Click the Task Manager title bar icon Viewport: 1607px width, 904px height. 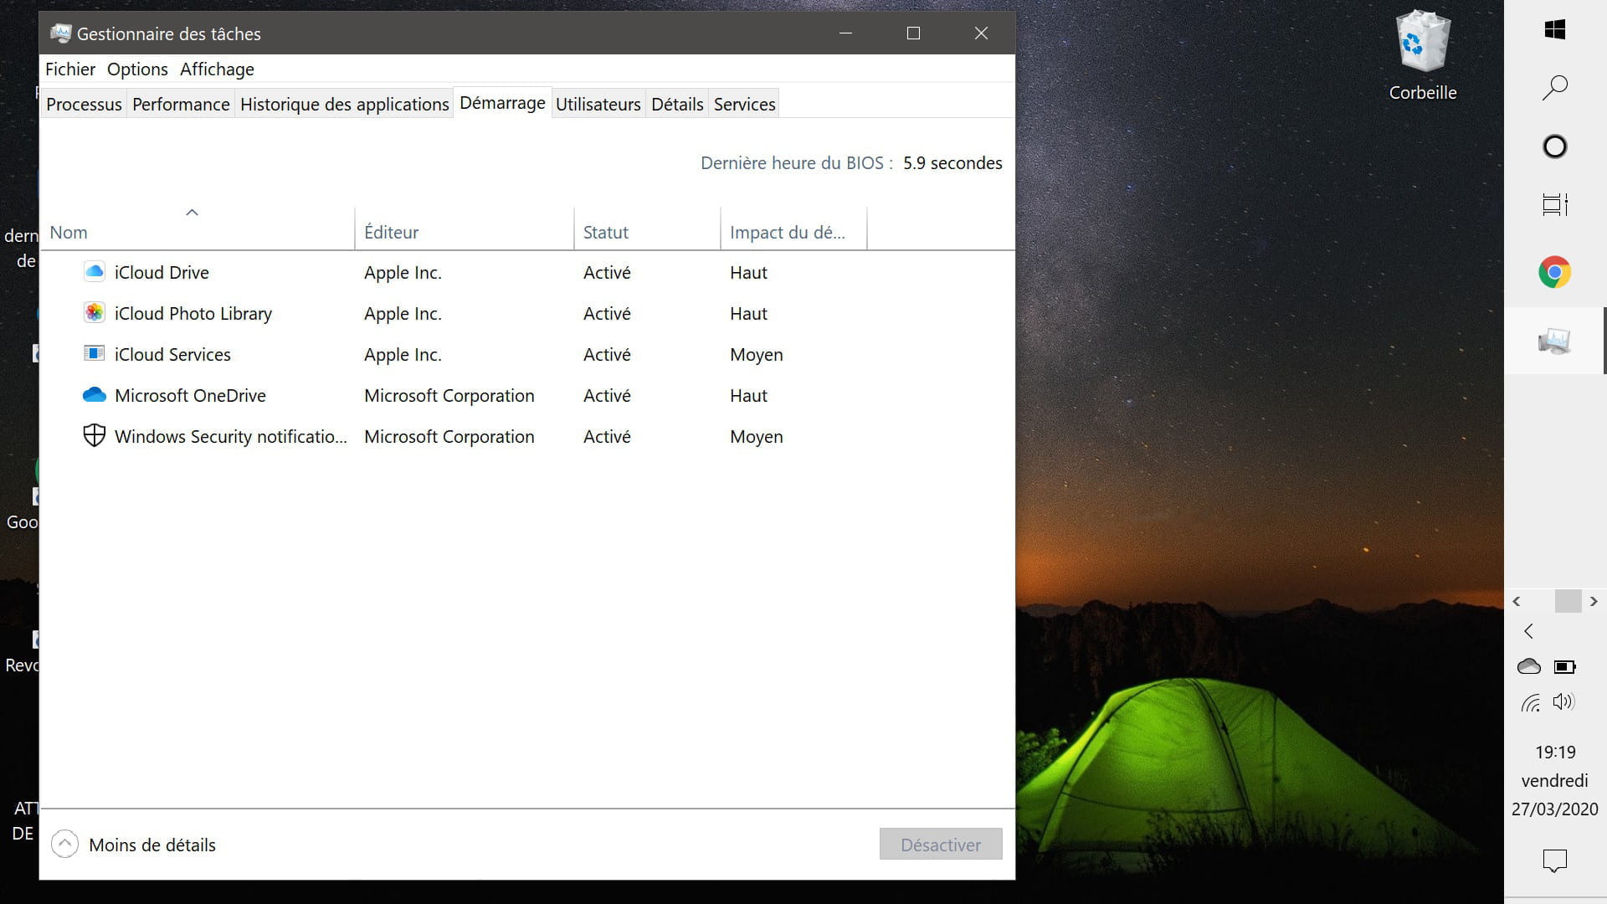pos(60,33)
